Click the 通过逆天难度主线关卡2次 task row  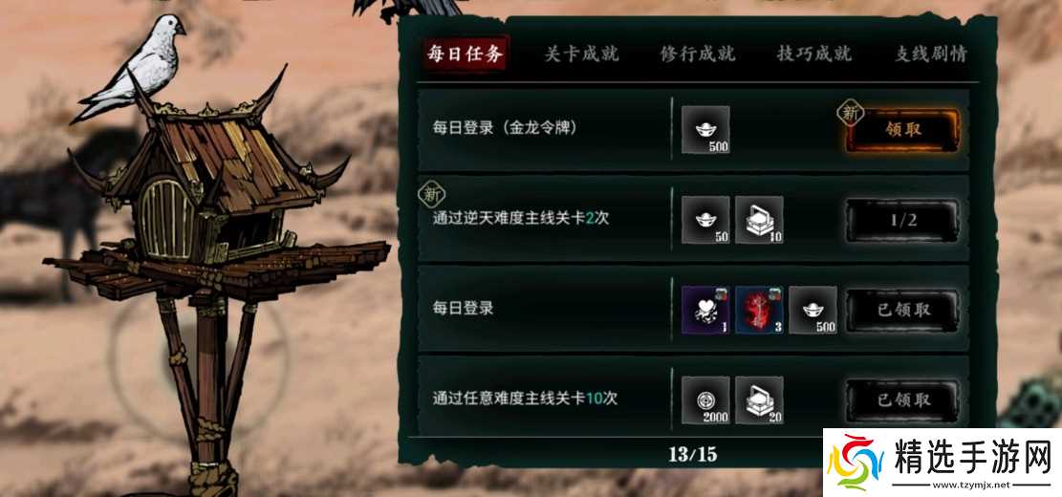tap(693, 220)
